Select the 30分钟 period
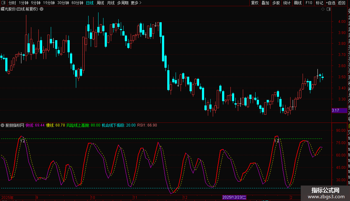Viewport: 350px width, 201px height. 63,3
